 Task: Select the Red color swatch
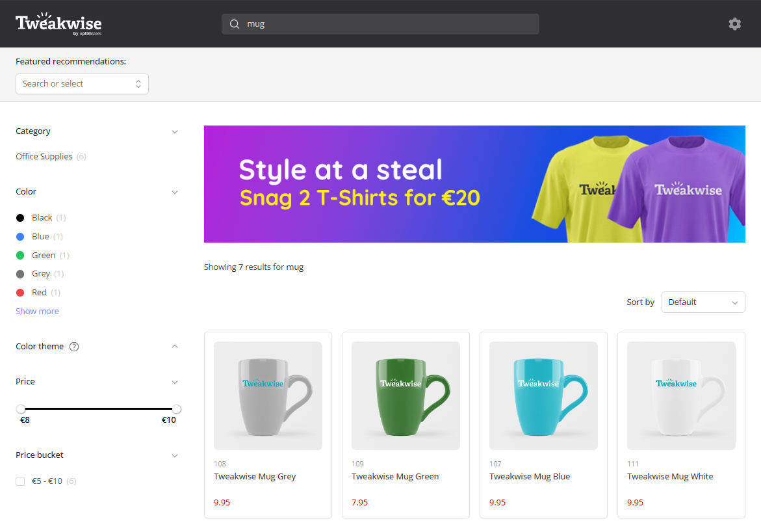(x=20, y=293)
